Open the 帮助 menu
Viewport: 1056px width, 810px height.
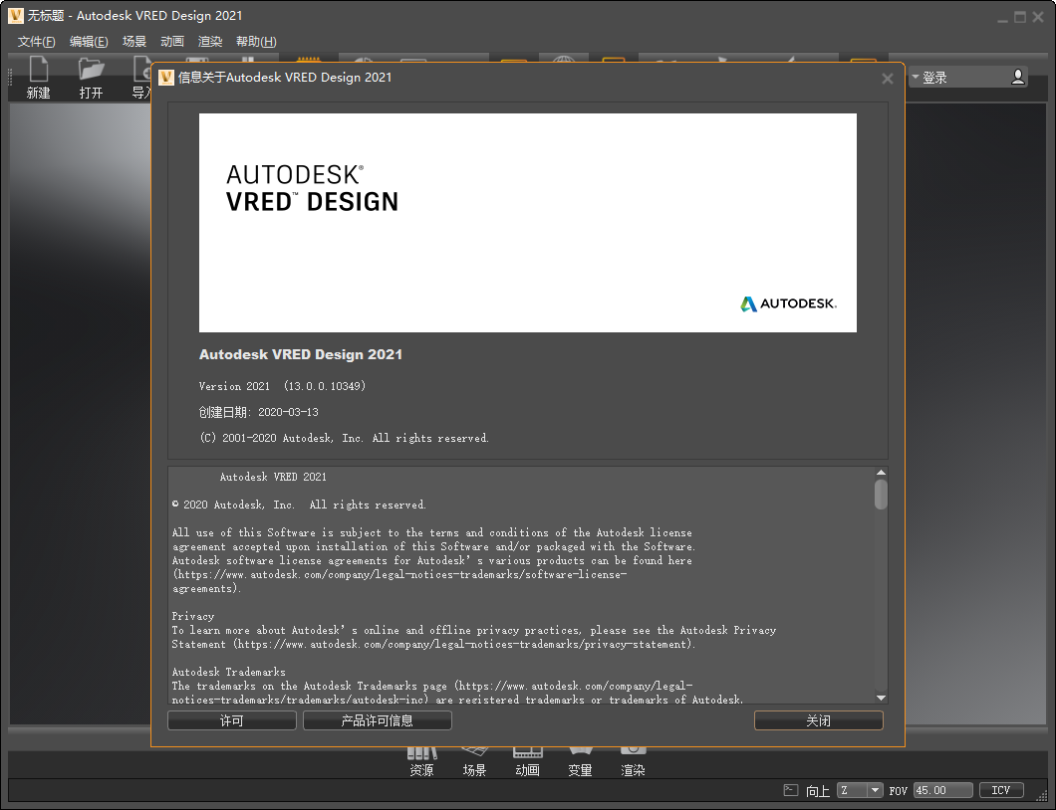pyautogui.click(x=255, y=41)
